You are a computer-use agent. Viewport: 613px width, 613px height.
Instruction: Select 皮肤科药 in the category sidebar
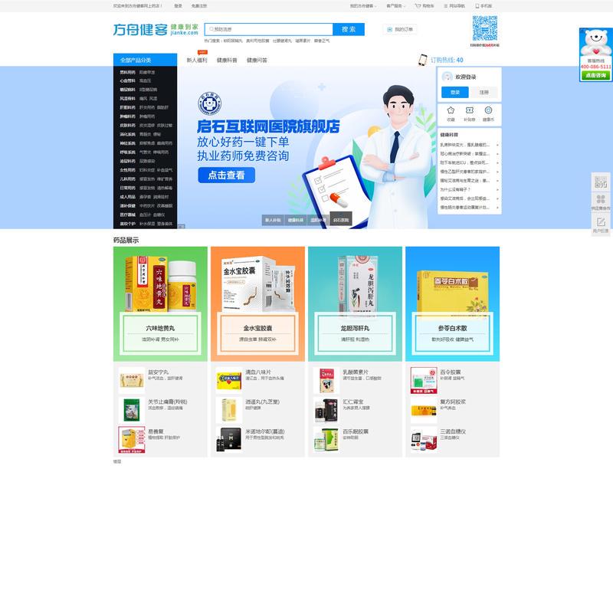tap(127, 126)
